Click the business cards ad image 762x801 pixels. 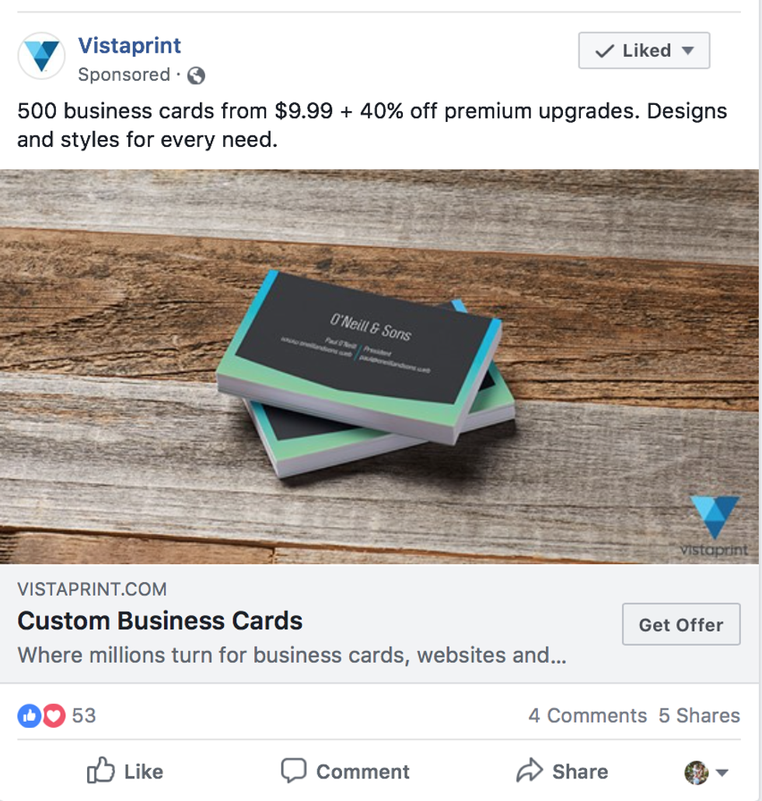[x=379, y=367]
